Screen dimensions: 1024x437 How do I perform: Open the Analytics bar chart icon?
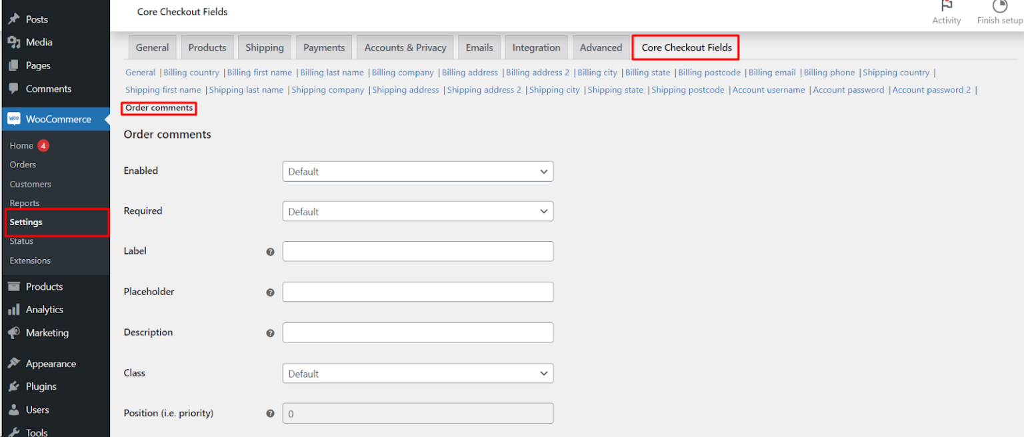(13, 309)
